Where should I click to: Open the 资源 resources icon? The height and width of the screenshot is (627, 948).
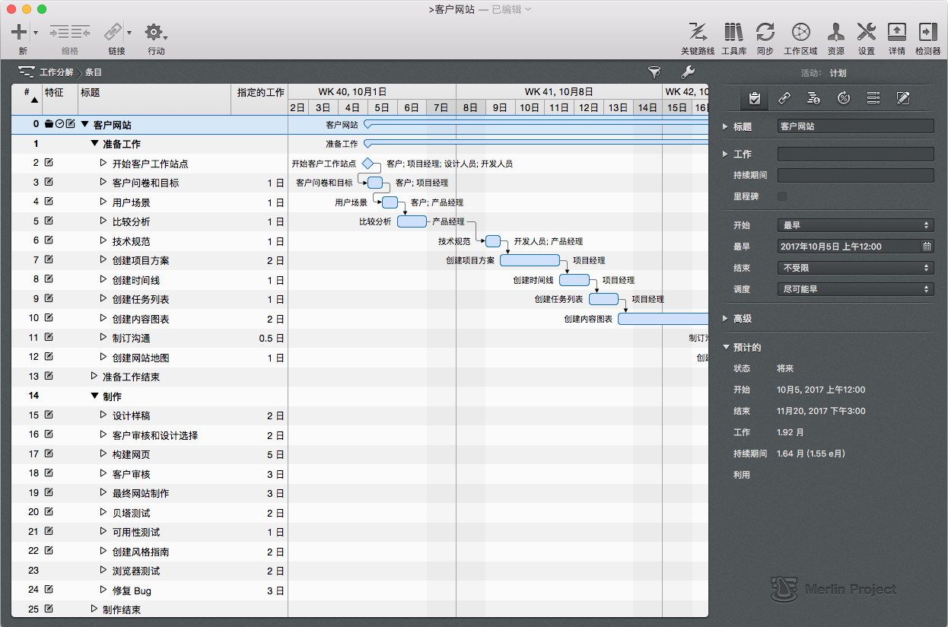click(835, 32)
